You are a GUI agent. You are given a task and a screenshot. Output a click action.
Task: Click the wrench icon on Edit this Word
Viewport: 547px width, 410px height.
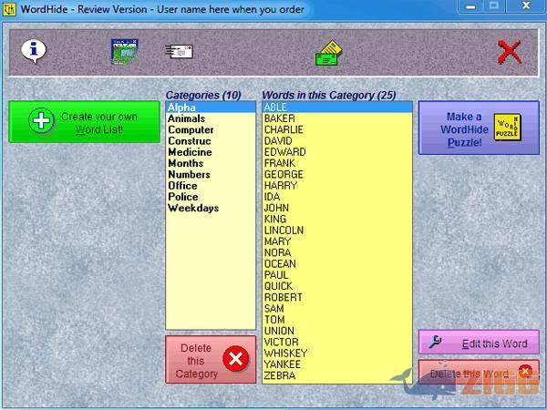pyautogui.click(x=436, y=343)
